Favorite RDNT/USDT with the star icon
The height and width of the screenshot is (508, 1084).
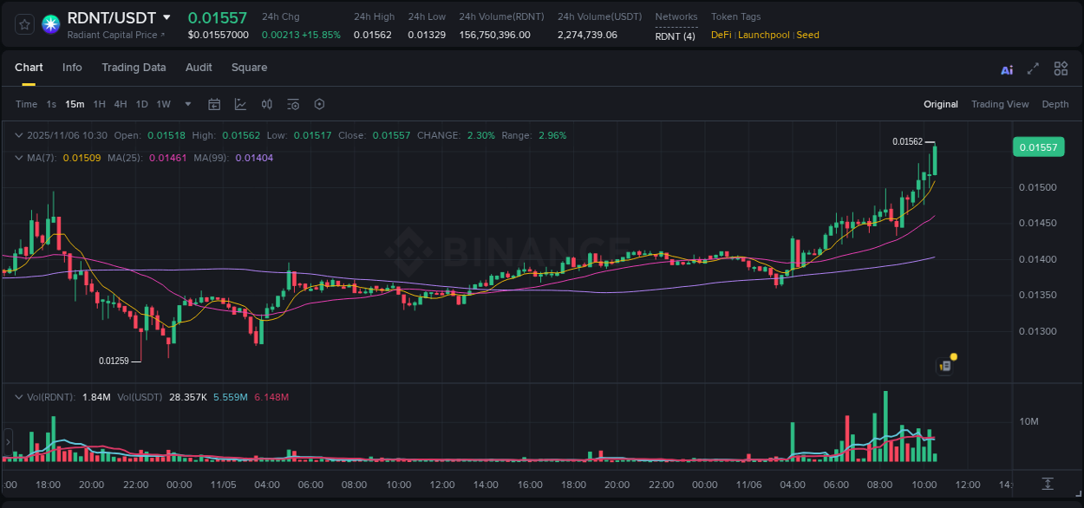coord(24,24)
